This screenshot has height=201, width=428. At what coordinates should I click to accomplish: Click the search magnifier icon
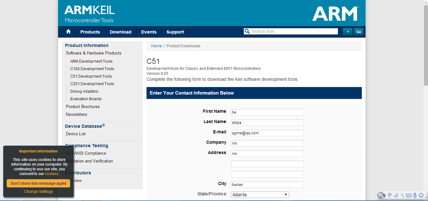coord(247,31)
